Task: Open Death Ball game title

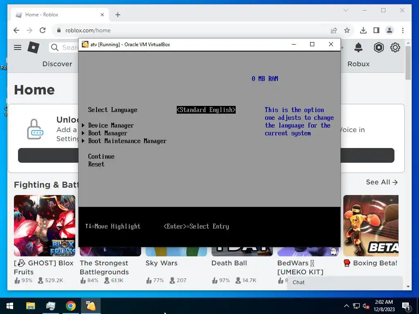Action: 229,263
